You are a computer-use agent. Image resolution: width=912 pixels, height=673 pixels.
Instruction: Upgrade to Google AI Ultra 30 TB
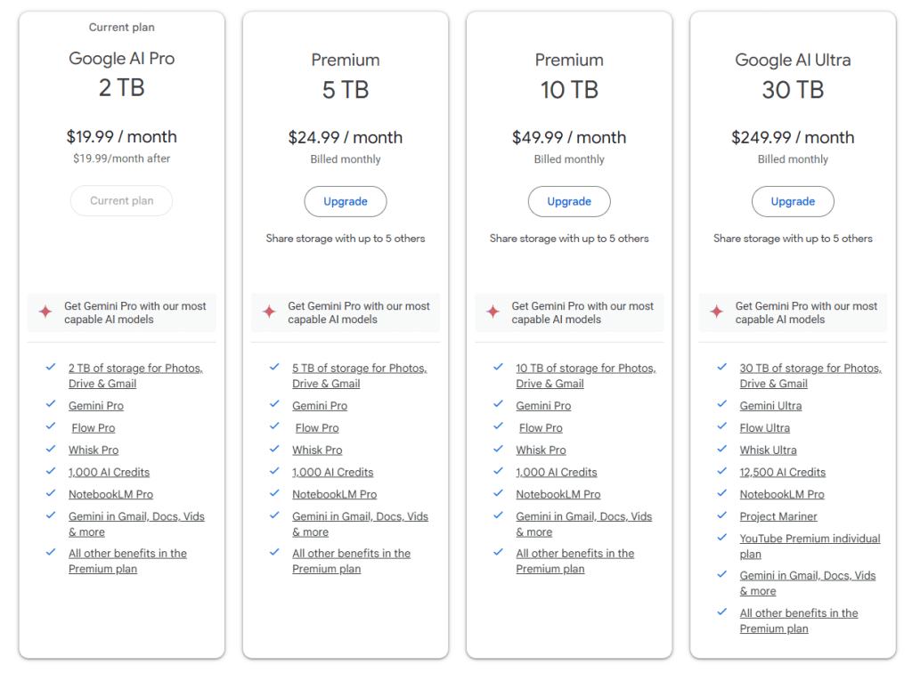(793, 201)
